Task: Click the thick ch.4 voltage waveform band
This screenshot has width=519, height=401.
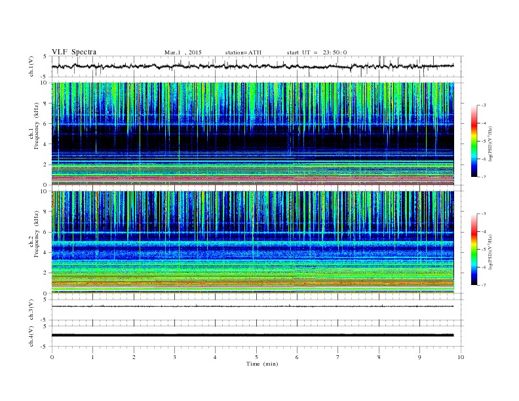Action: pos(252,335)
